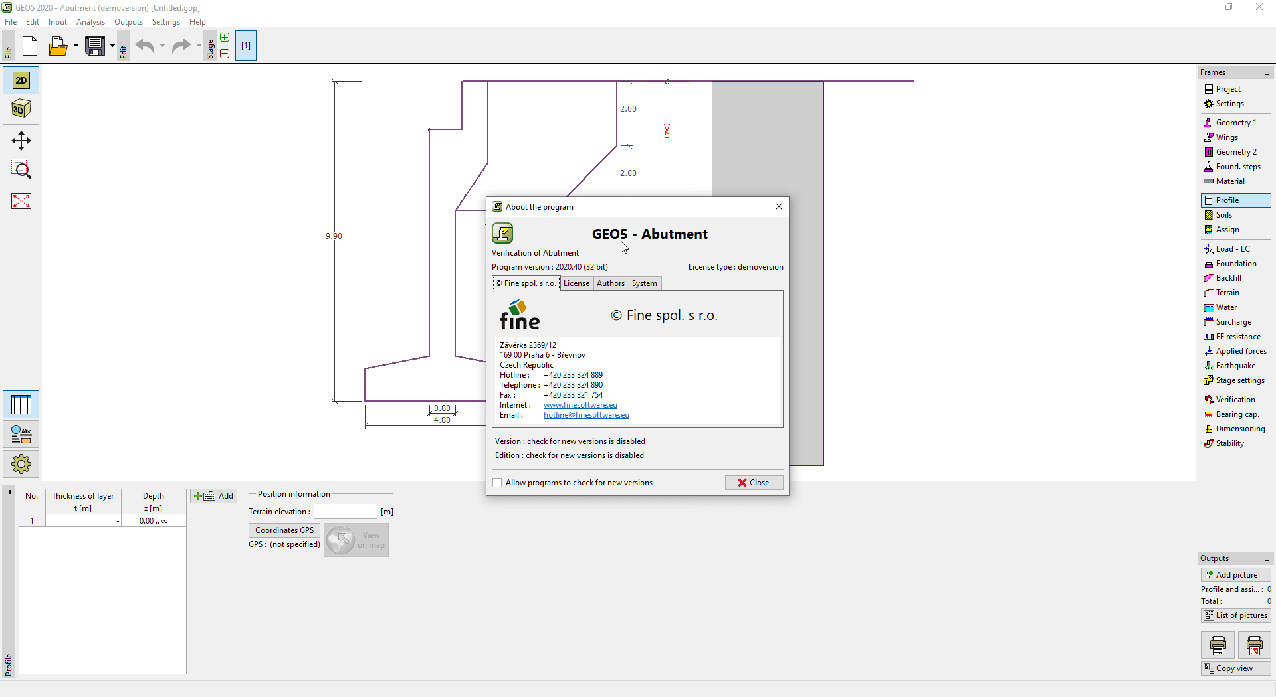Enable 'Allow programs to check for new versions'
The width and height of the screenshot is (1276, 697).
tap(497, 483)
